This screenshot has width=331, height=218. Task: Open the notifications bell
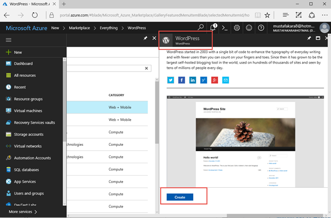click(x=213, y=28)
